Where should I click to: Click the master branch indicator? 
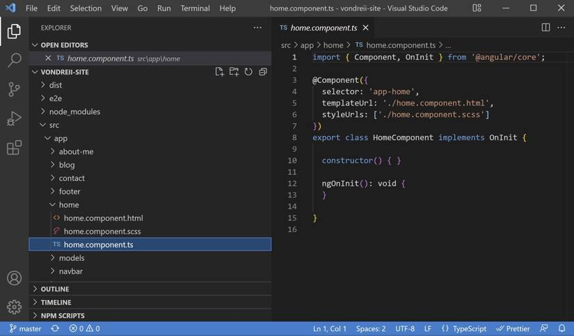click(25, 328)
